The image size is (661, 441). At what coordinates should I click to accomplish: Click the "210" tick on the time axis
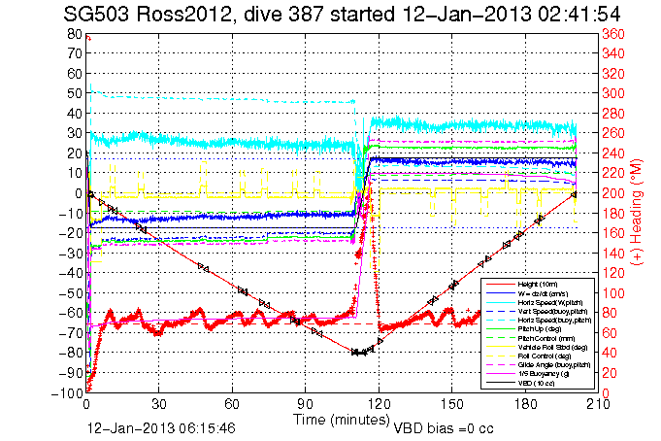[x=598, y=405]
